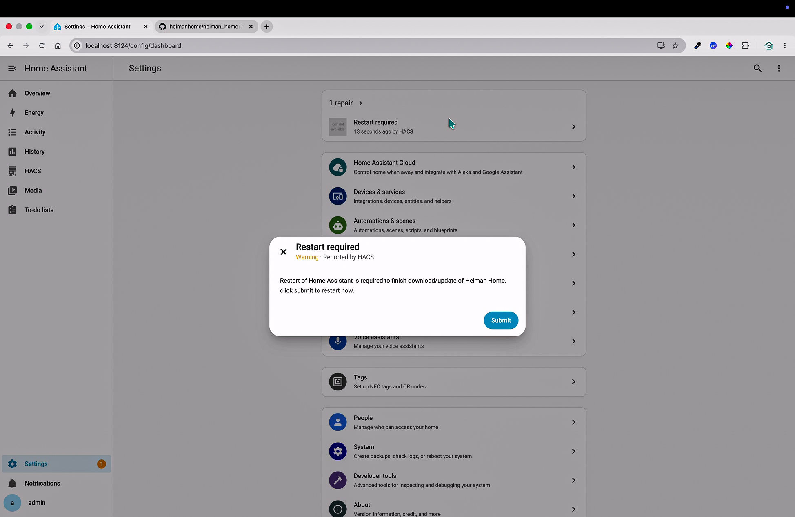Expand the 1 repair chevron
The width and height of the screenshot is (795, 517).
(x=361, y=103)
